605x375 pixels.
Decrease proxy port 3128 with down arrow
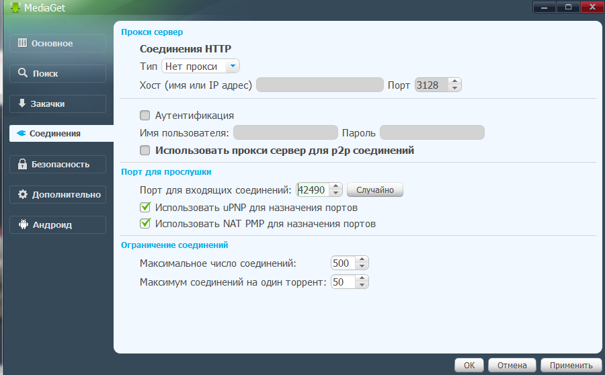455,88
